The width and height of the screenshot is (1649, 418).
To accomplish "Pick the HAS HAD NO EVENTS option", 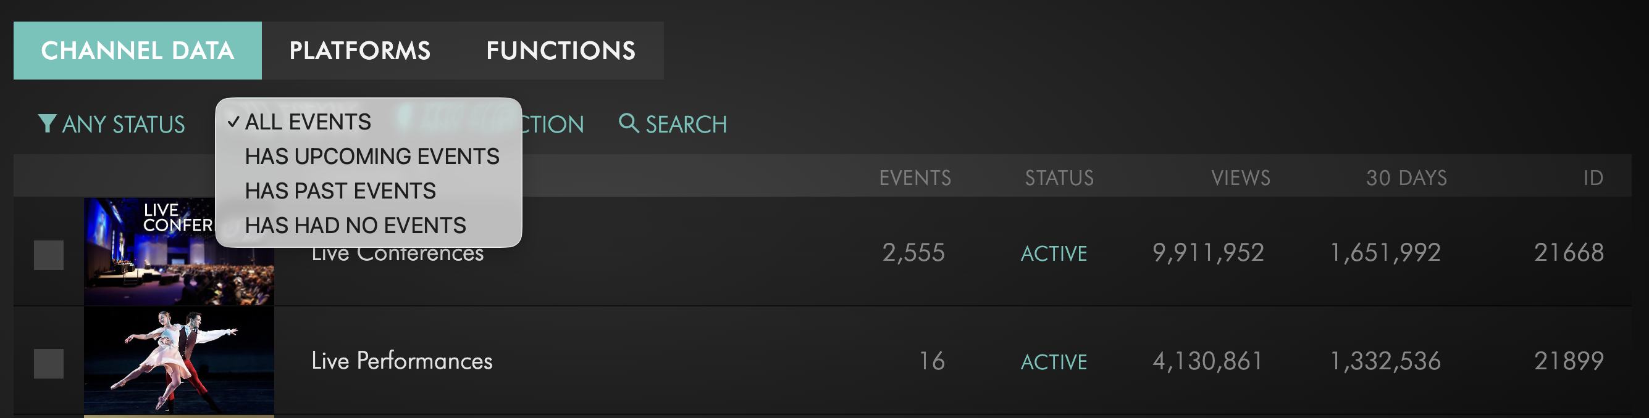I will point(355,226).
